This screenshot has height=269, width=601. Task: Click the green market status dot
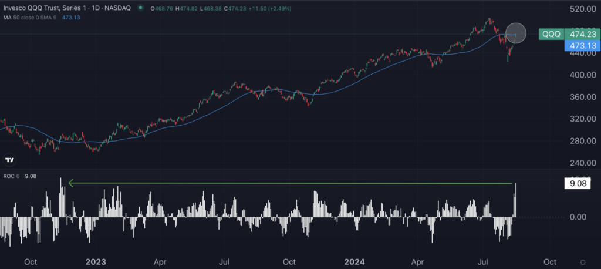click(x=140, y=8)
